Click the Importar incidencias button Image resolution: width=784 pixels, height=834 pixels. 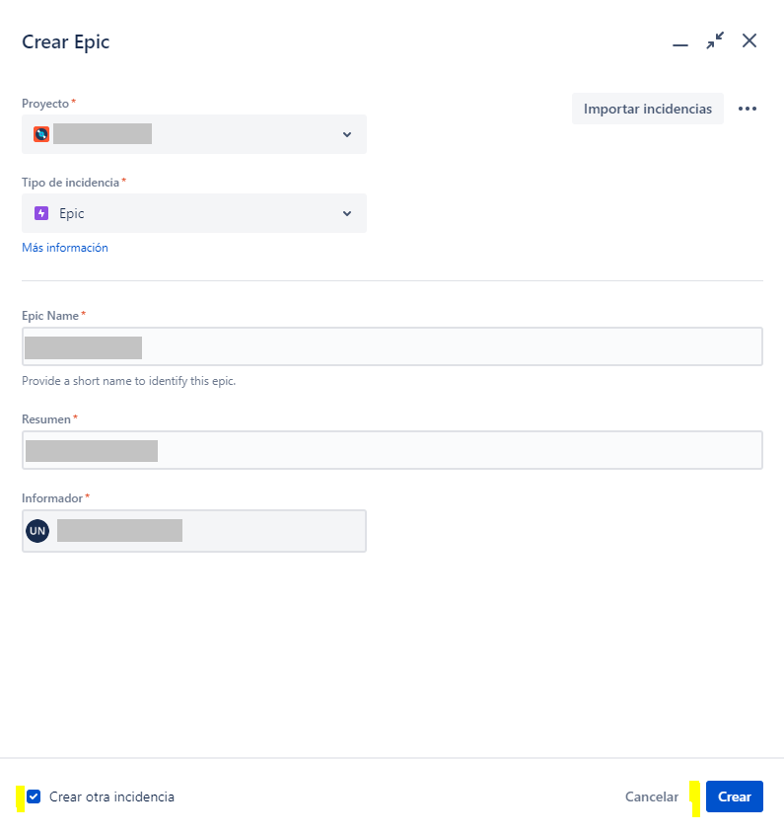click(647, 109)
